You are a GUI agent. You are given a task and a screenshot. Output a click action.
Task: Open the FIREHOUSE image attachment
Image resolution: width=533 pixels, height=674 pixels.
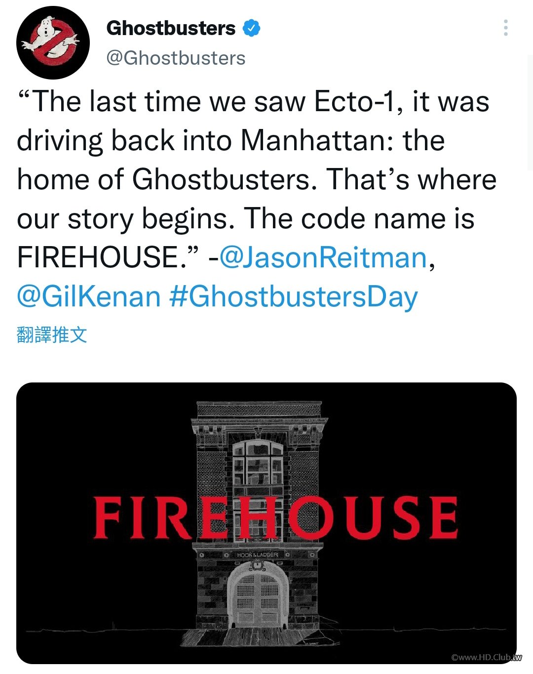point(266,523)
